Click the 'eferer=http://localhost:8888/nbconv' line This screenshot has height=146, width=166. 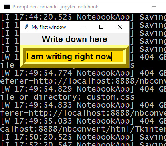point(83,81)
